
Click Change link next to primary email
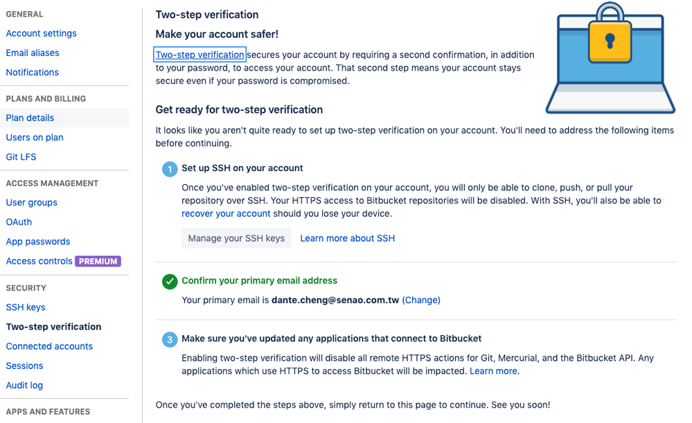[421, 300]
